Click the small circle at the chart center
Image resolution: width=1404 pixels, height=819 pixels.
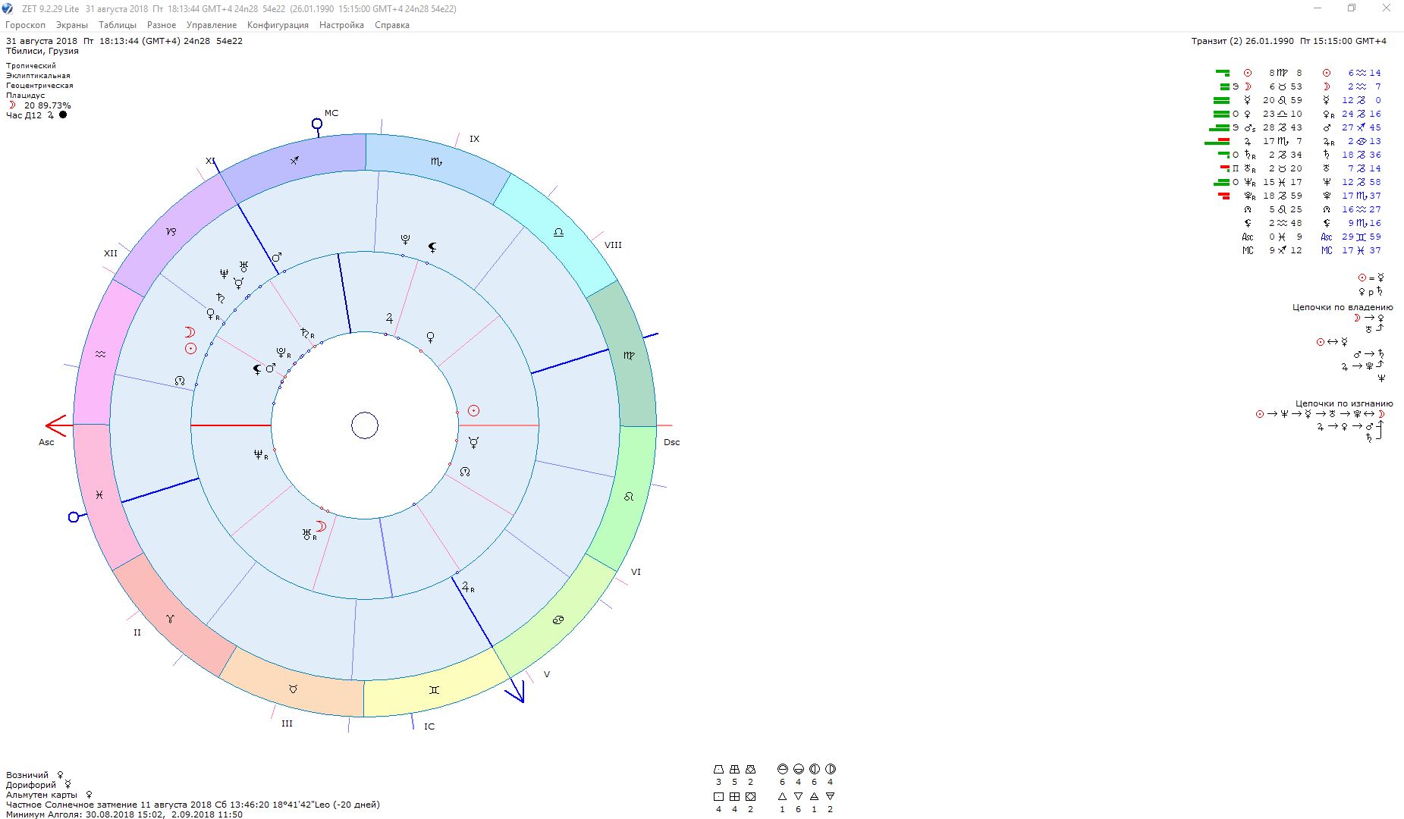(365, 425)
